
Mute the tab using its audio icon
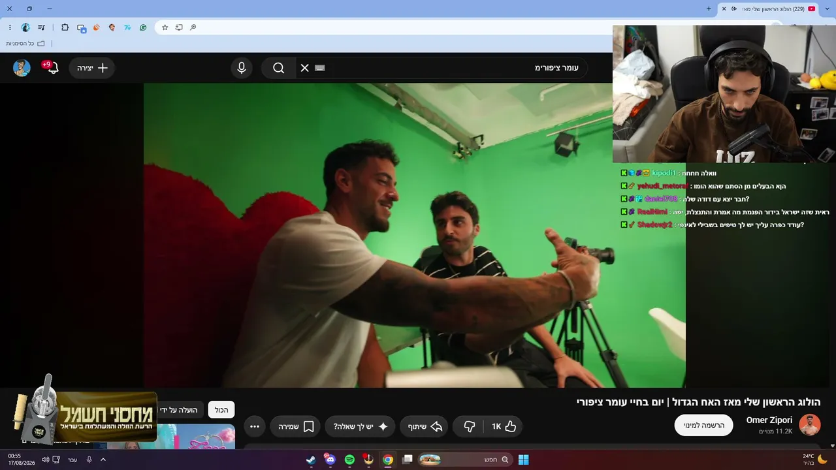click(x=734, y=8)
